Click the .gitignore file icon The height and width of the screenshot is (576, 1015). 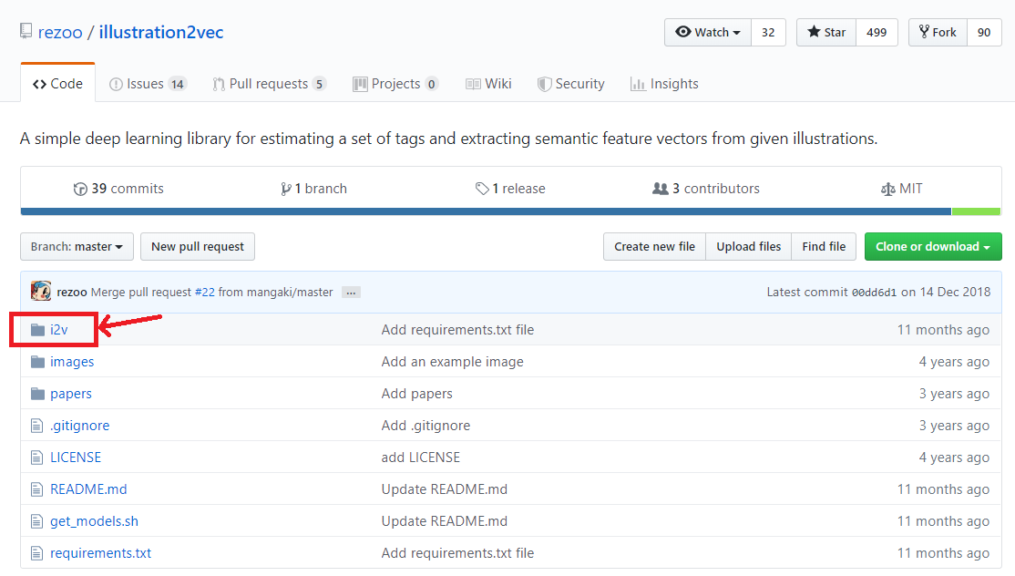[x=36, y=426]
